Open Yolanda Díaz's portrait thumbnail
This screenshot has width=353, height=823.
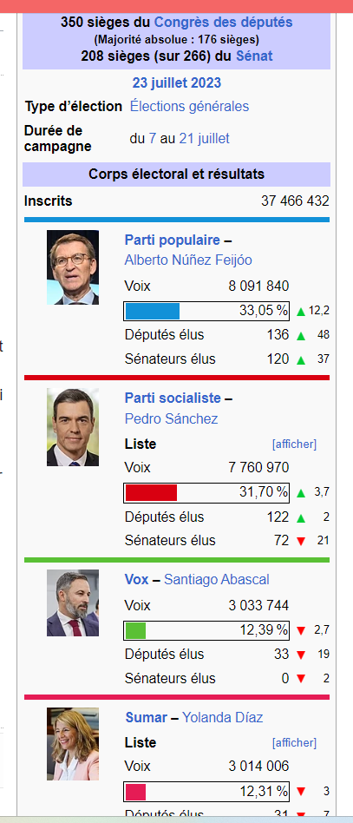(72, 744)
